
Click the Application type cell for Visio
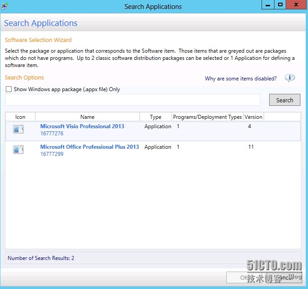pyautogui.click(x=158, y=126)
